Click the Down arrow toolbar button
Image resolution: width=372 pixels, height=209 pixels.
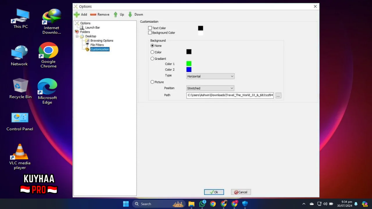pos(135,14)
